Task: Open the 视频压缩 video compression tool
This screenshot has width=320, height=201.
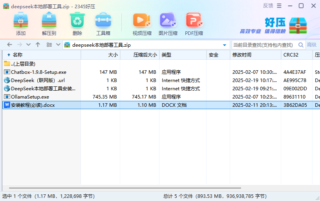Action: (x=142, y=20)
